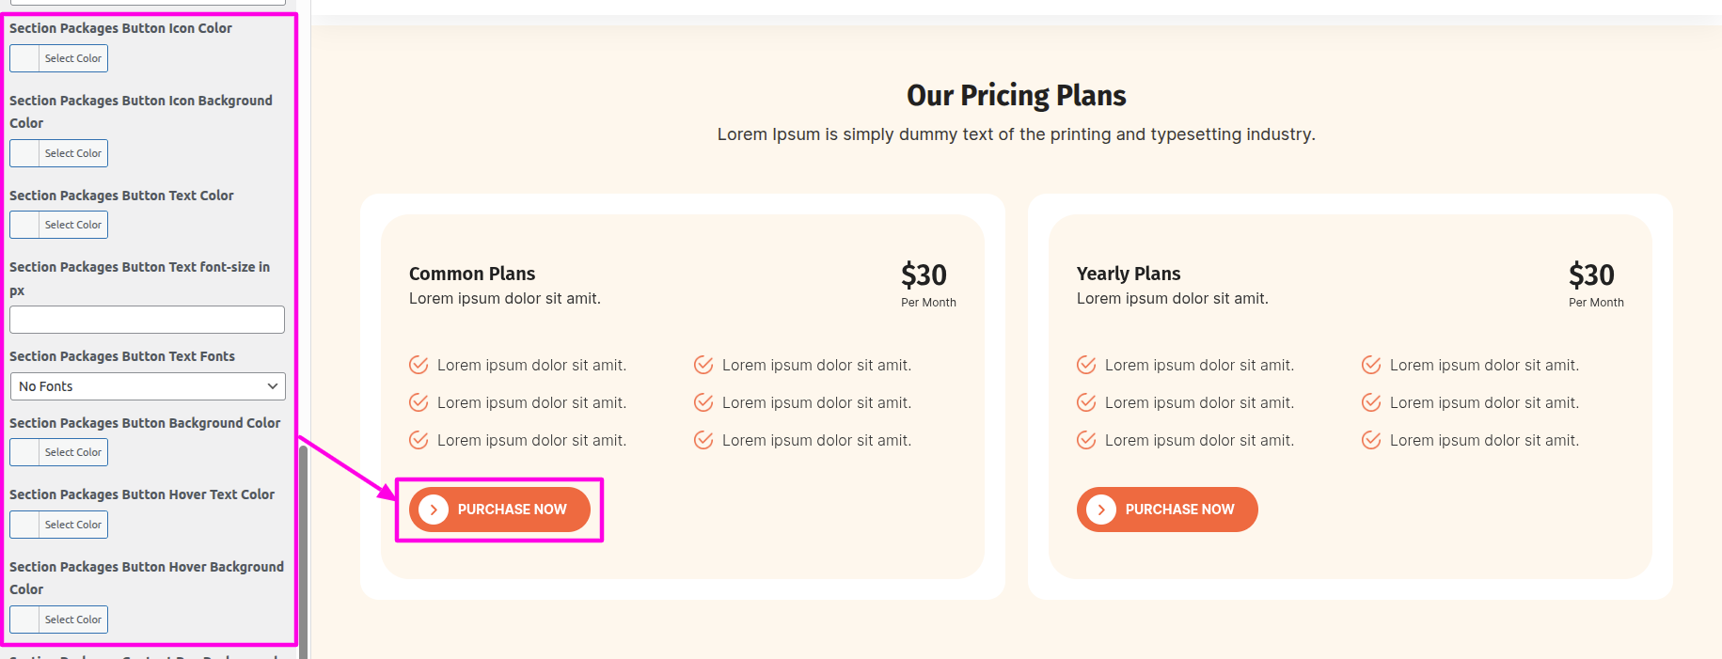Click first checkmark icon under Common Plans
1722x659 pixels.
(419, 365)
